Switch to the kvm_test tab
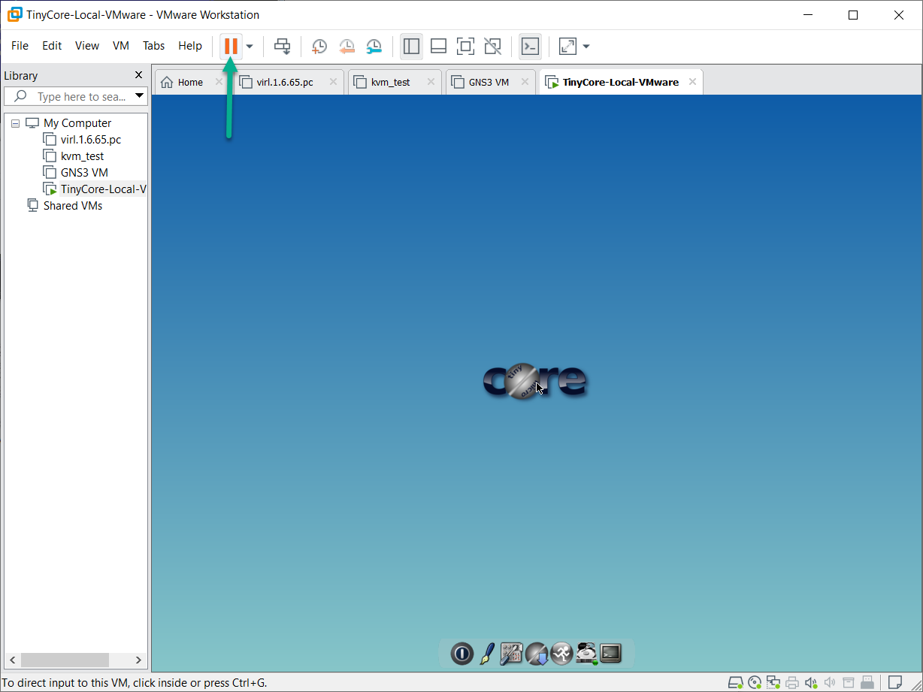 pyautogui.click(x=391, y=82)
